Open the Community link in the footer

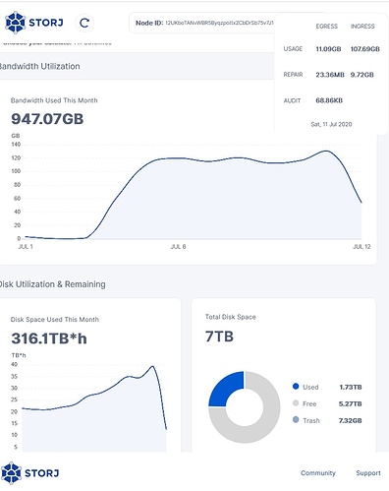[x=318, y=473]
